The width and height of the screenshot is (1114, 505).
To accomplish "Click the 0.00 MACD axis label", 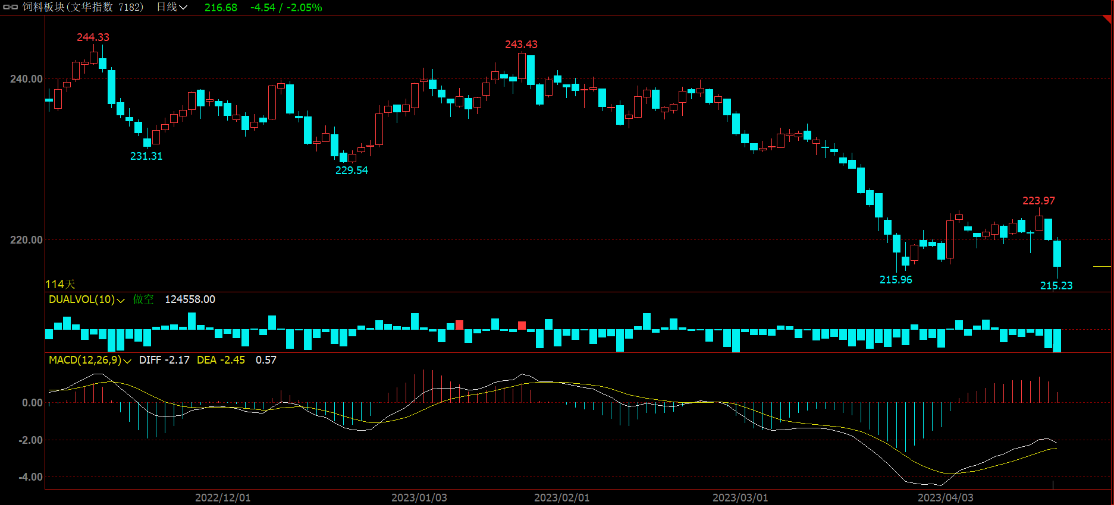I will click(32, 403).
